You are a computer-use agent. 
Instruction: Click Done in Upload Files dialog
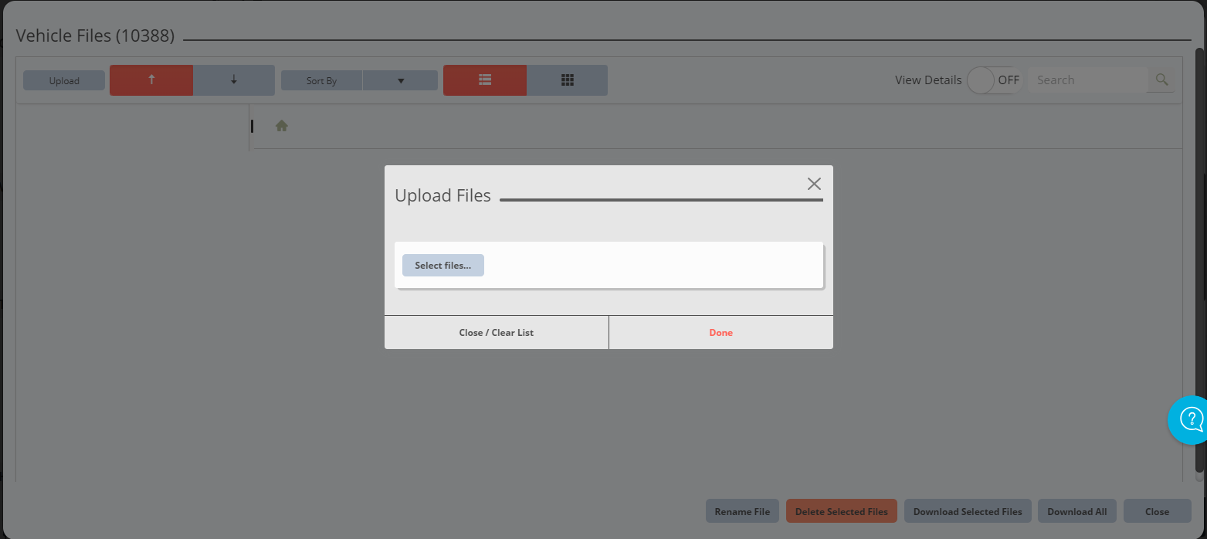tap(720, 333)
